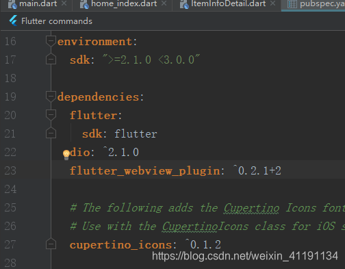Click the Flutter logo icon
The image size is (345, 269).
[13, 21]
